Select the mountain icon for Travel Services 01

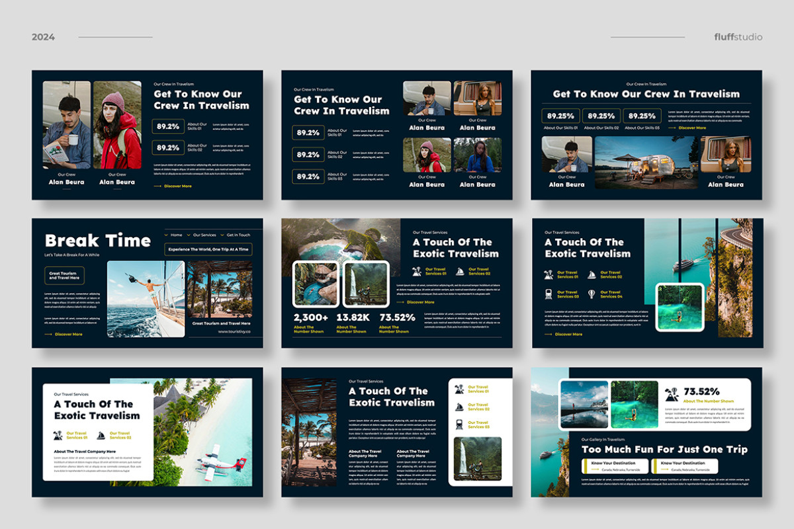click(x=549, y=274)
